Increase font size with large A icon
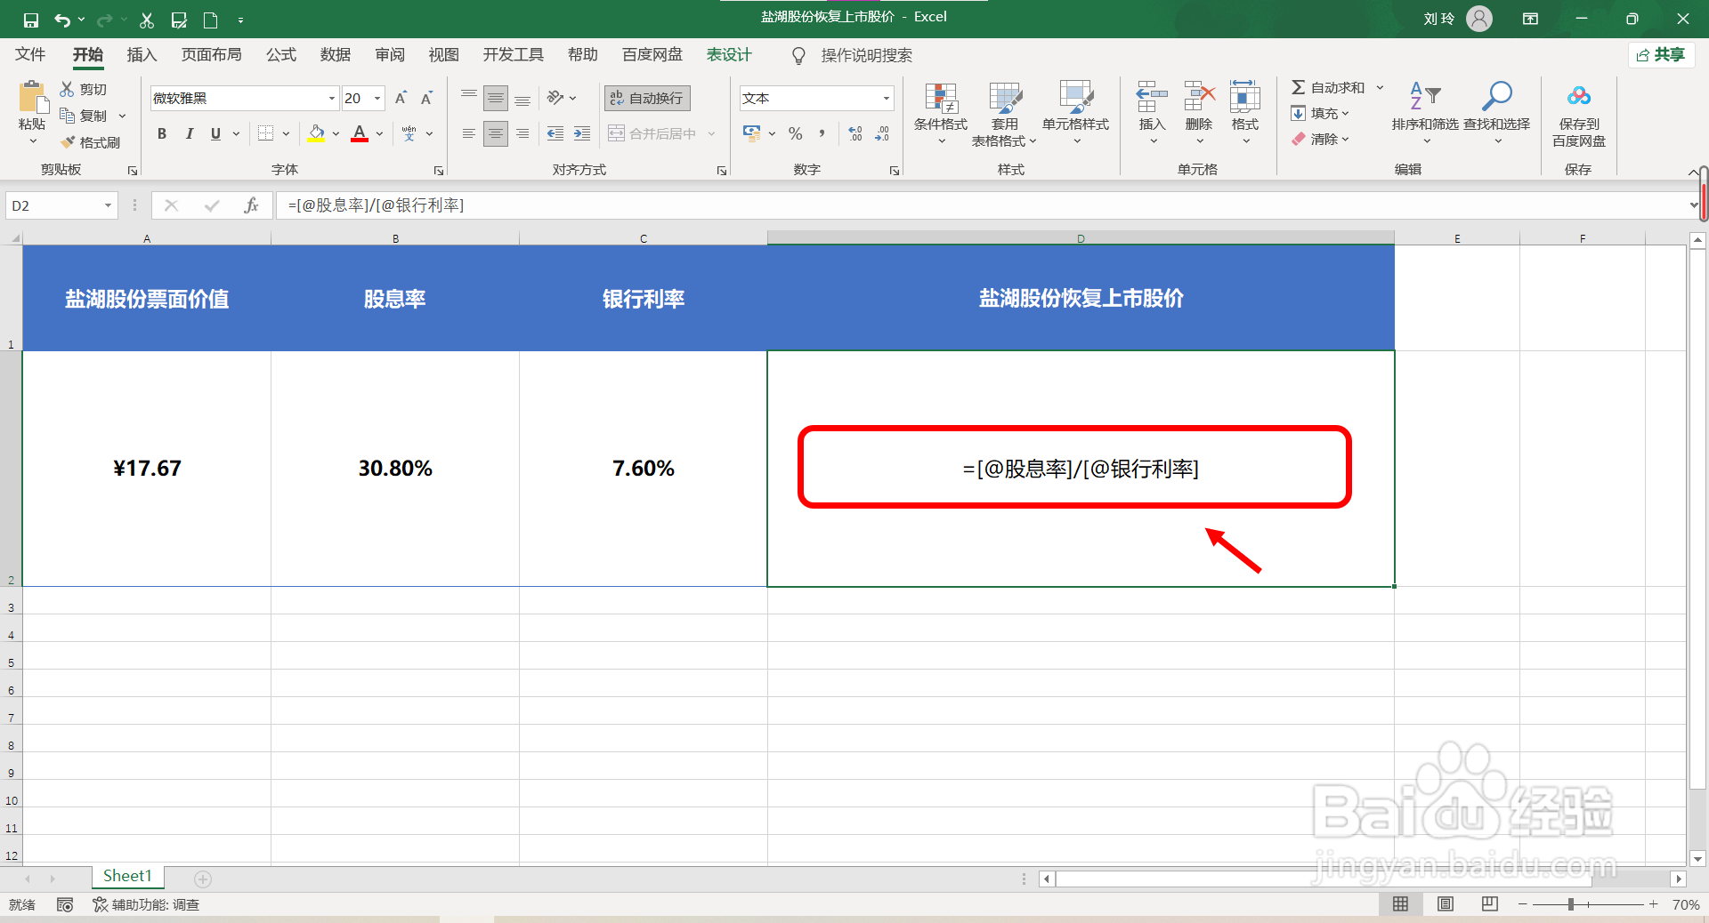Screen dimensions: 1709x923 click(401, 98)
